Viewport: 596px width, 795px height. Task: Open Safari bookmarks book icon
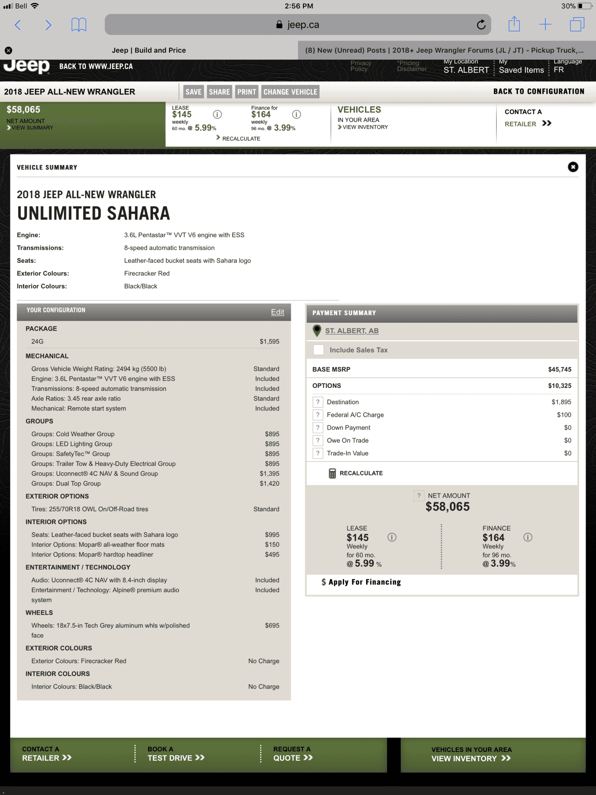pyautogui.click(x=79, y=25)
